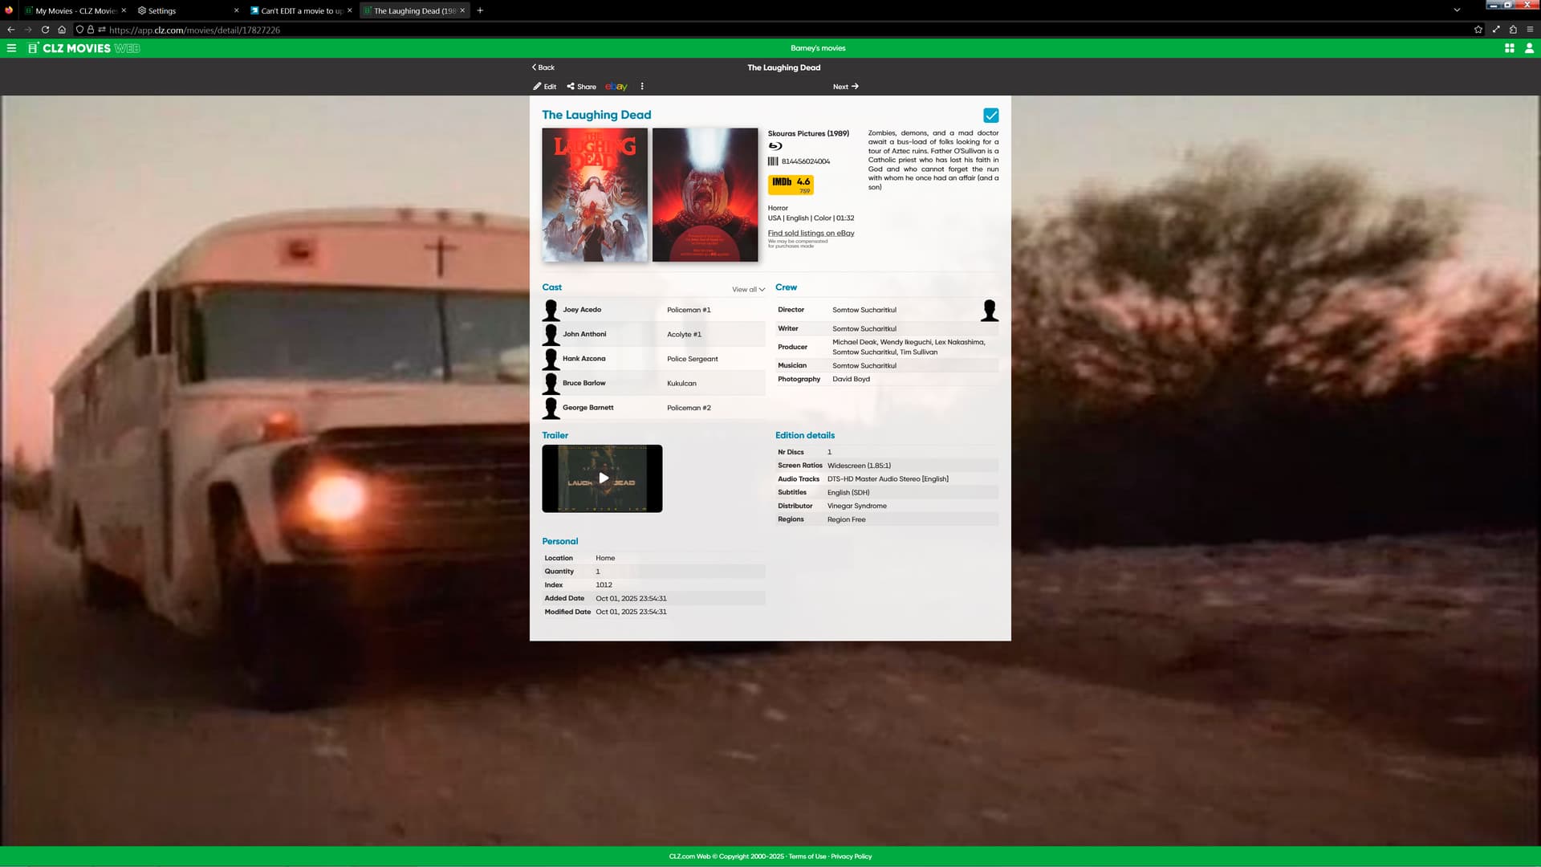
Task: Open the eBay search button
Action: [x=616, y=87]
